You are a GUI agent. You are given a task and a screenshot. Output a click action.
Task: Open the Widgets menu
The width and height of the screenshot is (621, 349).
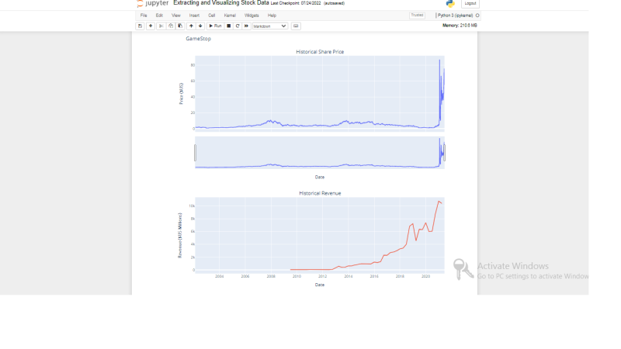coord(252,16)
